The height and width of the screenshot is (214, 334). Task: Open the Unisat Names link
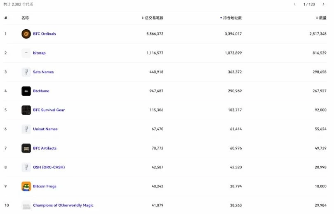(x=45, y=129)
